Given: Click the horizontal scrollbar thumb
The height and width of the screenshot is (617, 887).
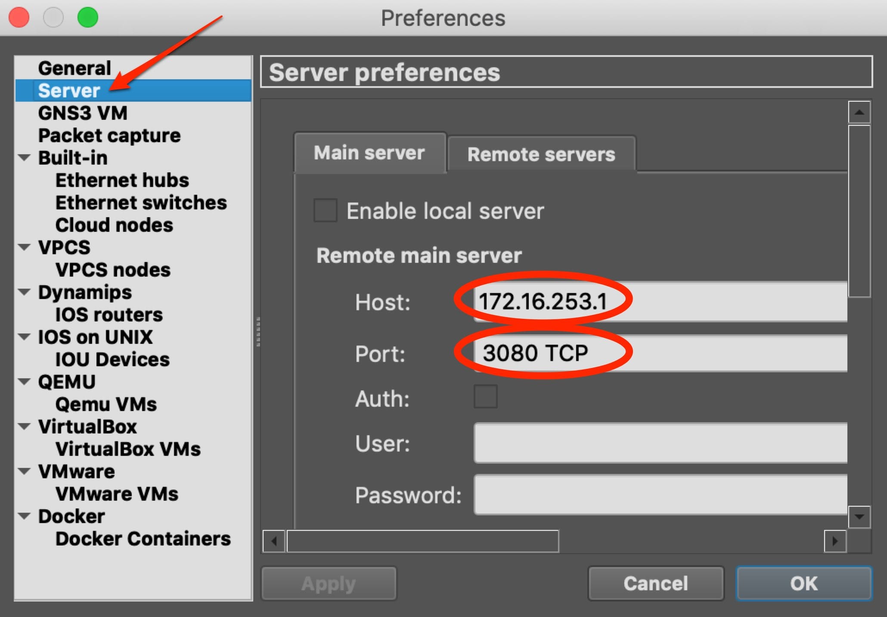Looking at the screenshot, I should (x=423, y=541).
